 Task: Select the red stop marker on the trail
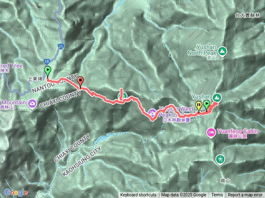(x=80, y=82)
